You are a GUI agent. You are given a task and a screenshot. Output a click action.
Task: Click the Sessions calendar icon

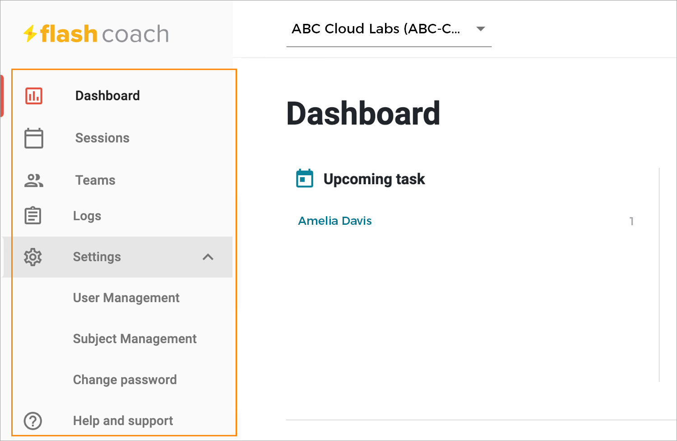[34, 138]
